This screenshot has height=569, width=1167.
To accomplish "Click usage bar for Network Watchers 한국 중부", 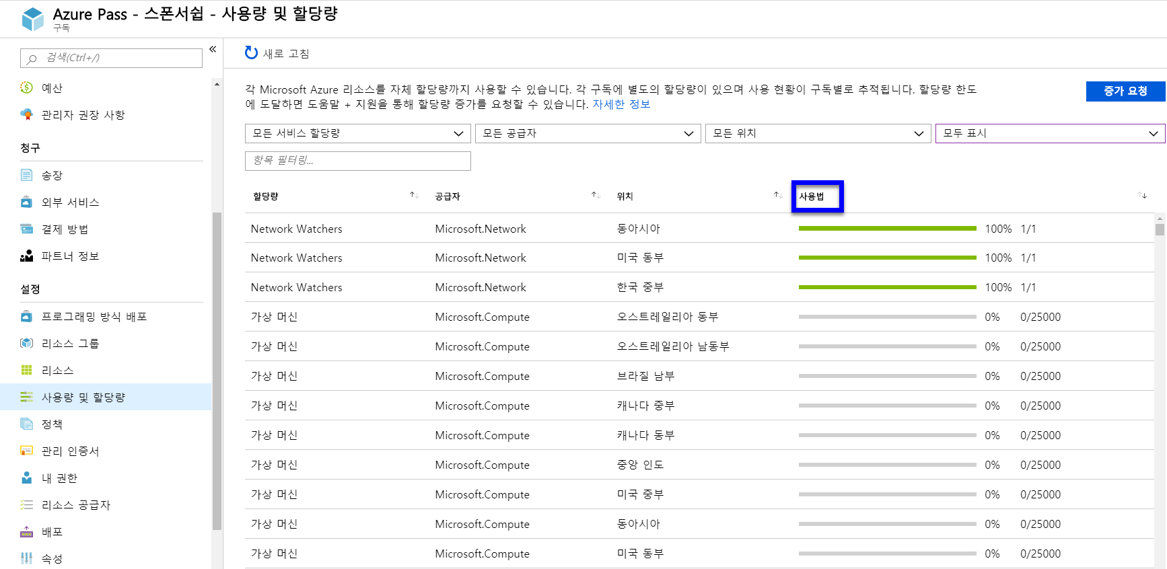I will click(x=887, y=287).
